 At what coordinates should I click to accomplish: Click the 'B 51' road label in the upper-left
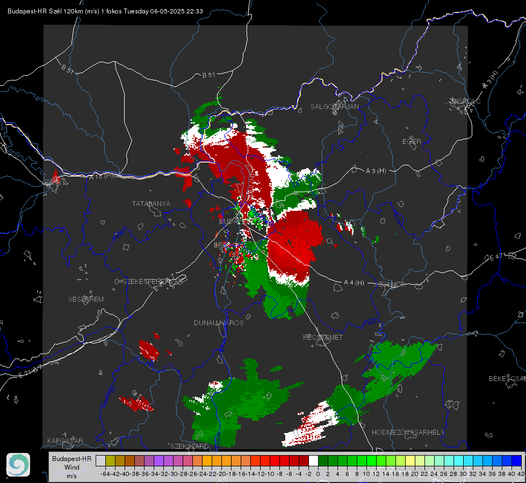point(67,69)
